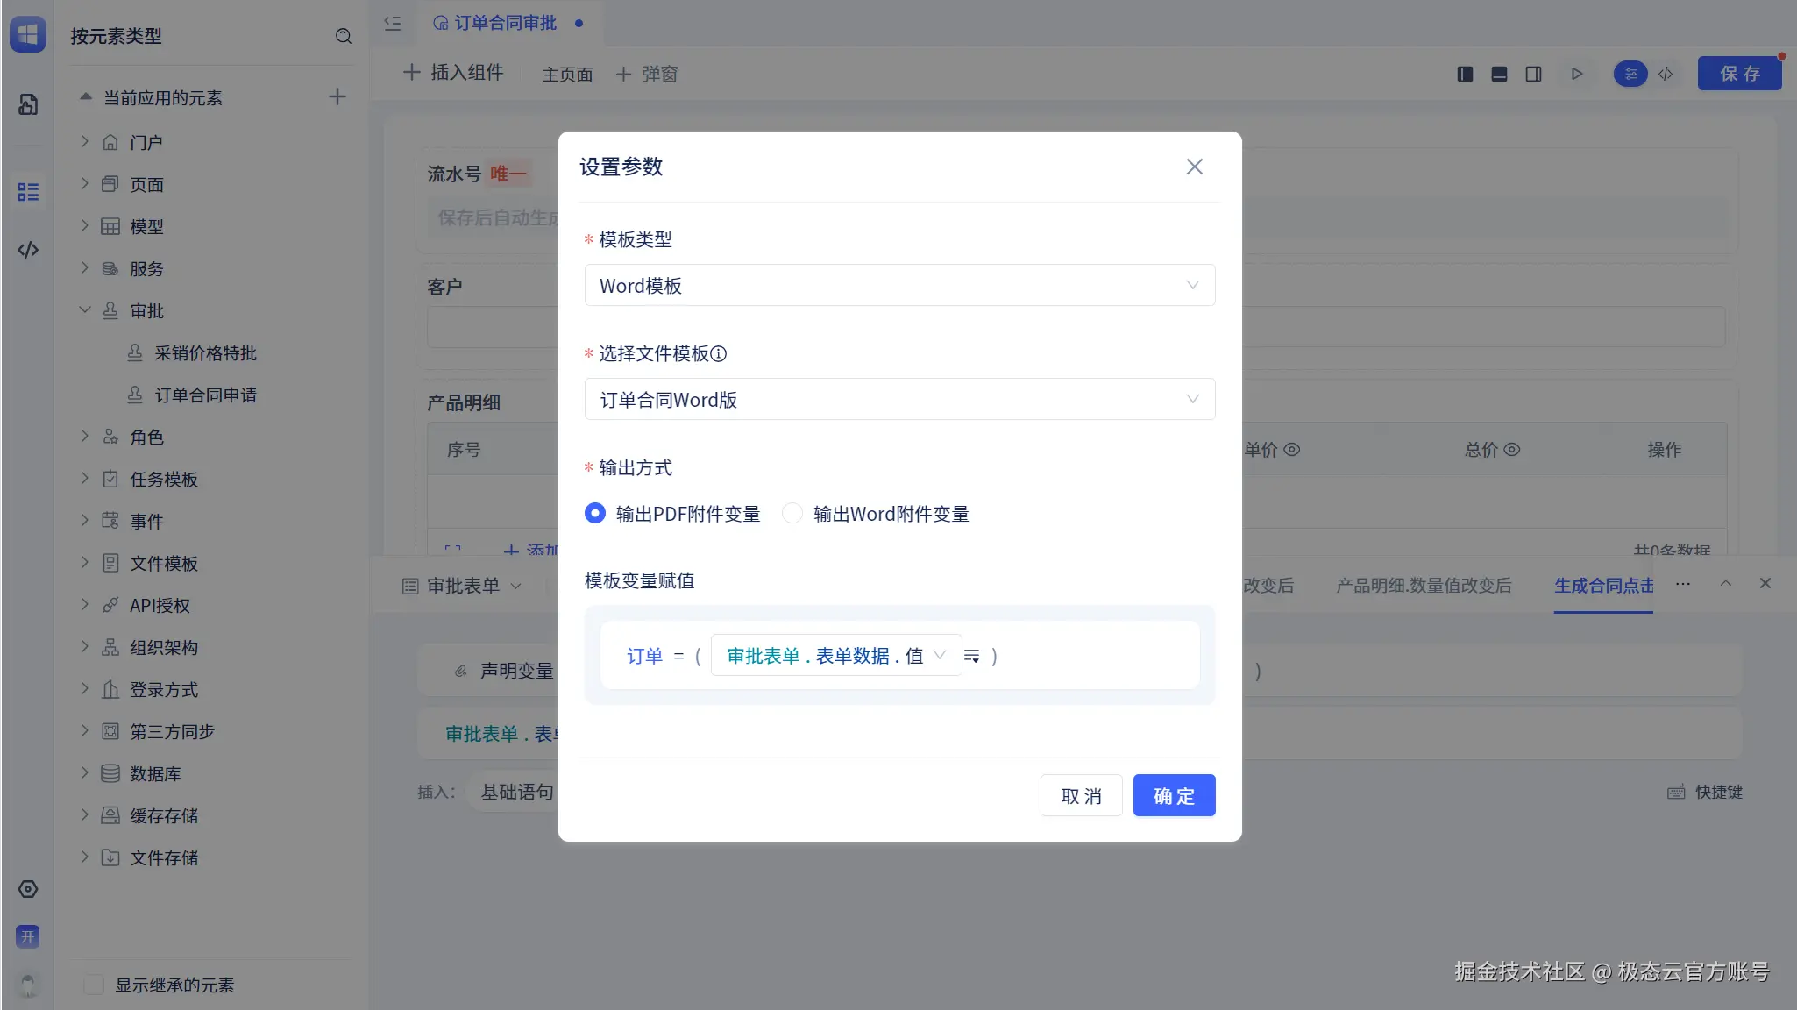Close the 设置参数 dialog
1797x1010 pixels.
tap(1194, 167)
